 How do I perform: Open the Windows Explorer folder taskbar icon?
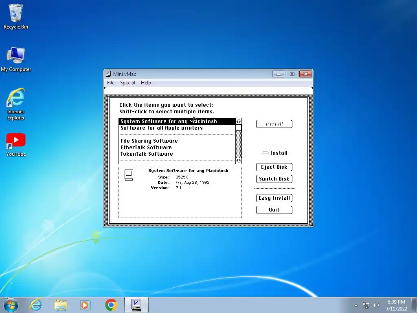pos(61,305)
